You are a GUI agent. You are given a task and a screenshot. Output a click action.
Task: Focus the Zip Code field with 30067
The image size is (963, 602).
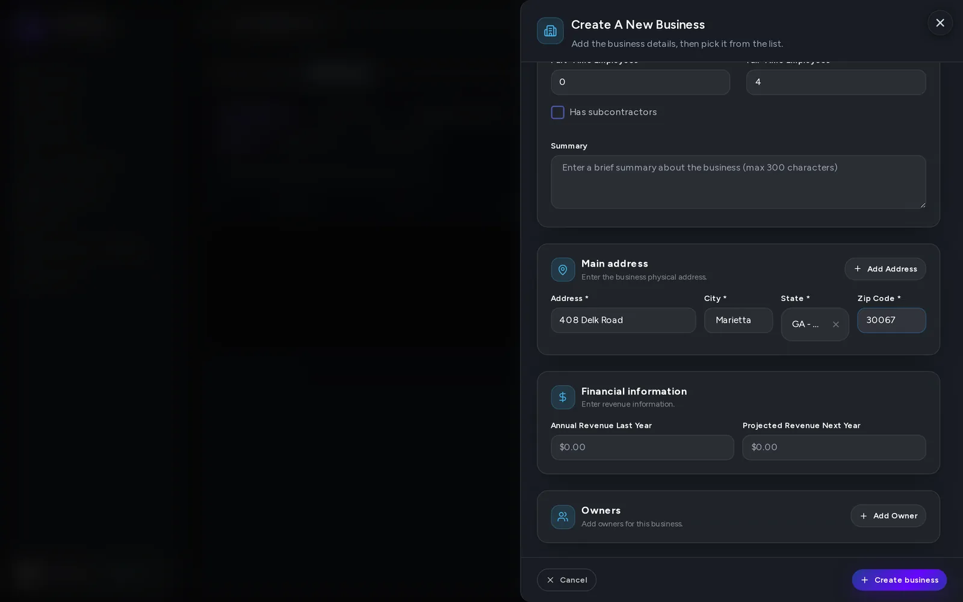(x=891, y=320)
